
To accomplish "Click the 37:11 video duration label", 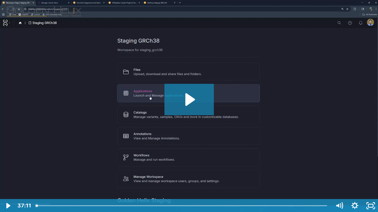I will tap(24, 206).
